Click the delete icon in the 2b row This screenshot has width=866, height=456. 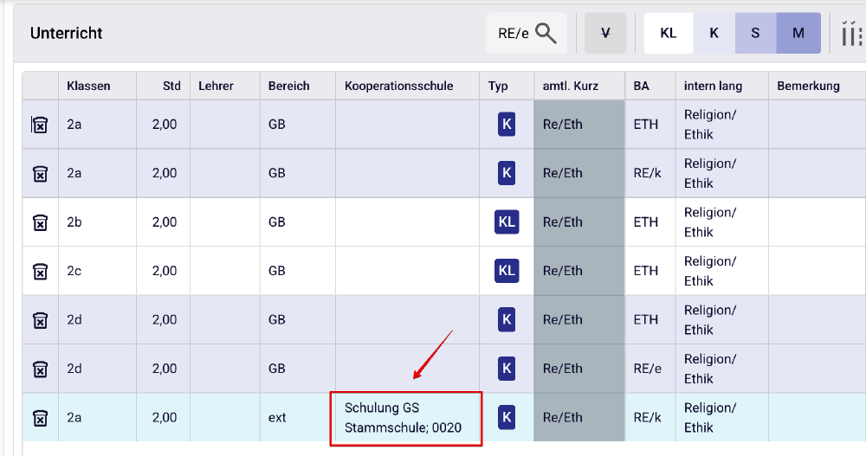point(40,222)
